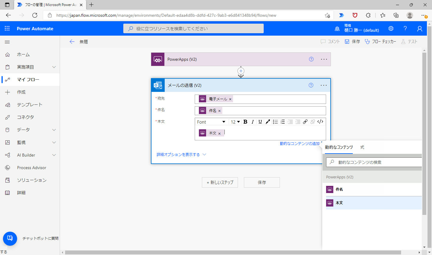This screenshot has width=432, height=255.
Task: Remove hyperlink in body editor
Action: pos(313,122)
